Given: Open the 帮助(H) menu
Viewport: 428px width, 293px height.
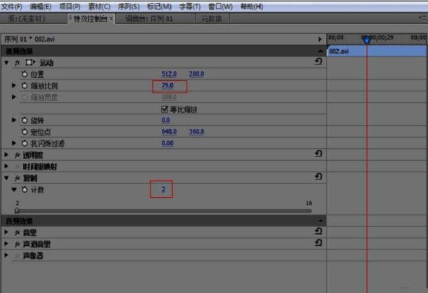Looking at the screenshot, I should (x=252, y=6).
